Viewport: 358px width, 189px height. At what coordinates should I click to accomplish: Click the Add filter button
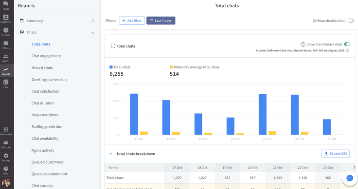[x=132, y=20]
